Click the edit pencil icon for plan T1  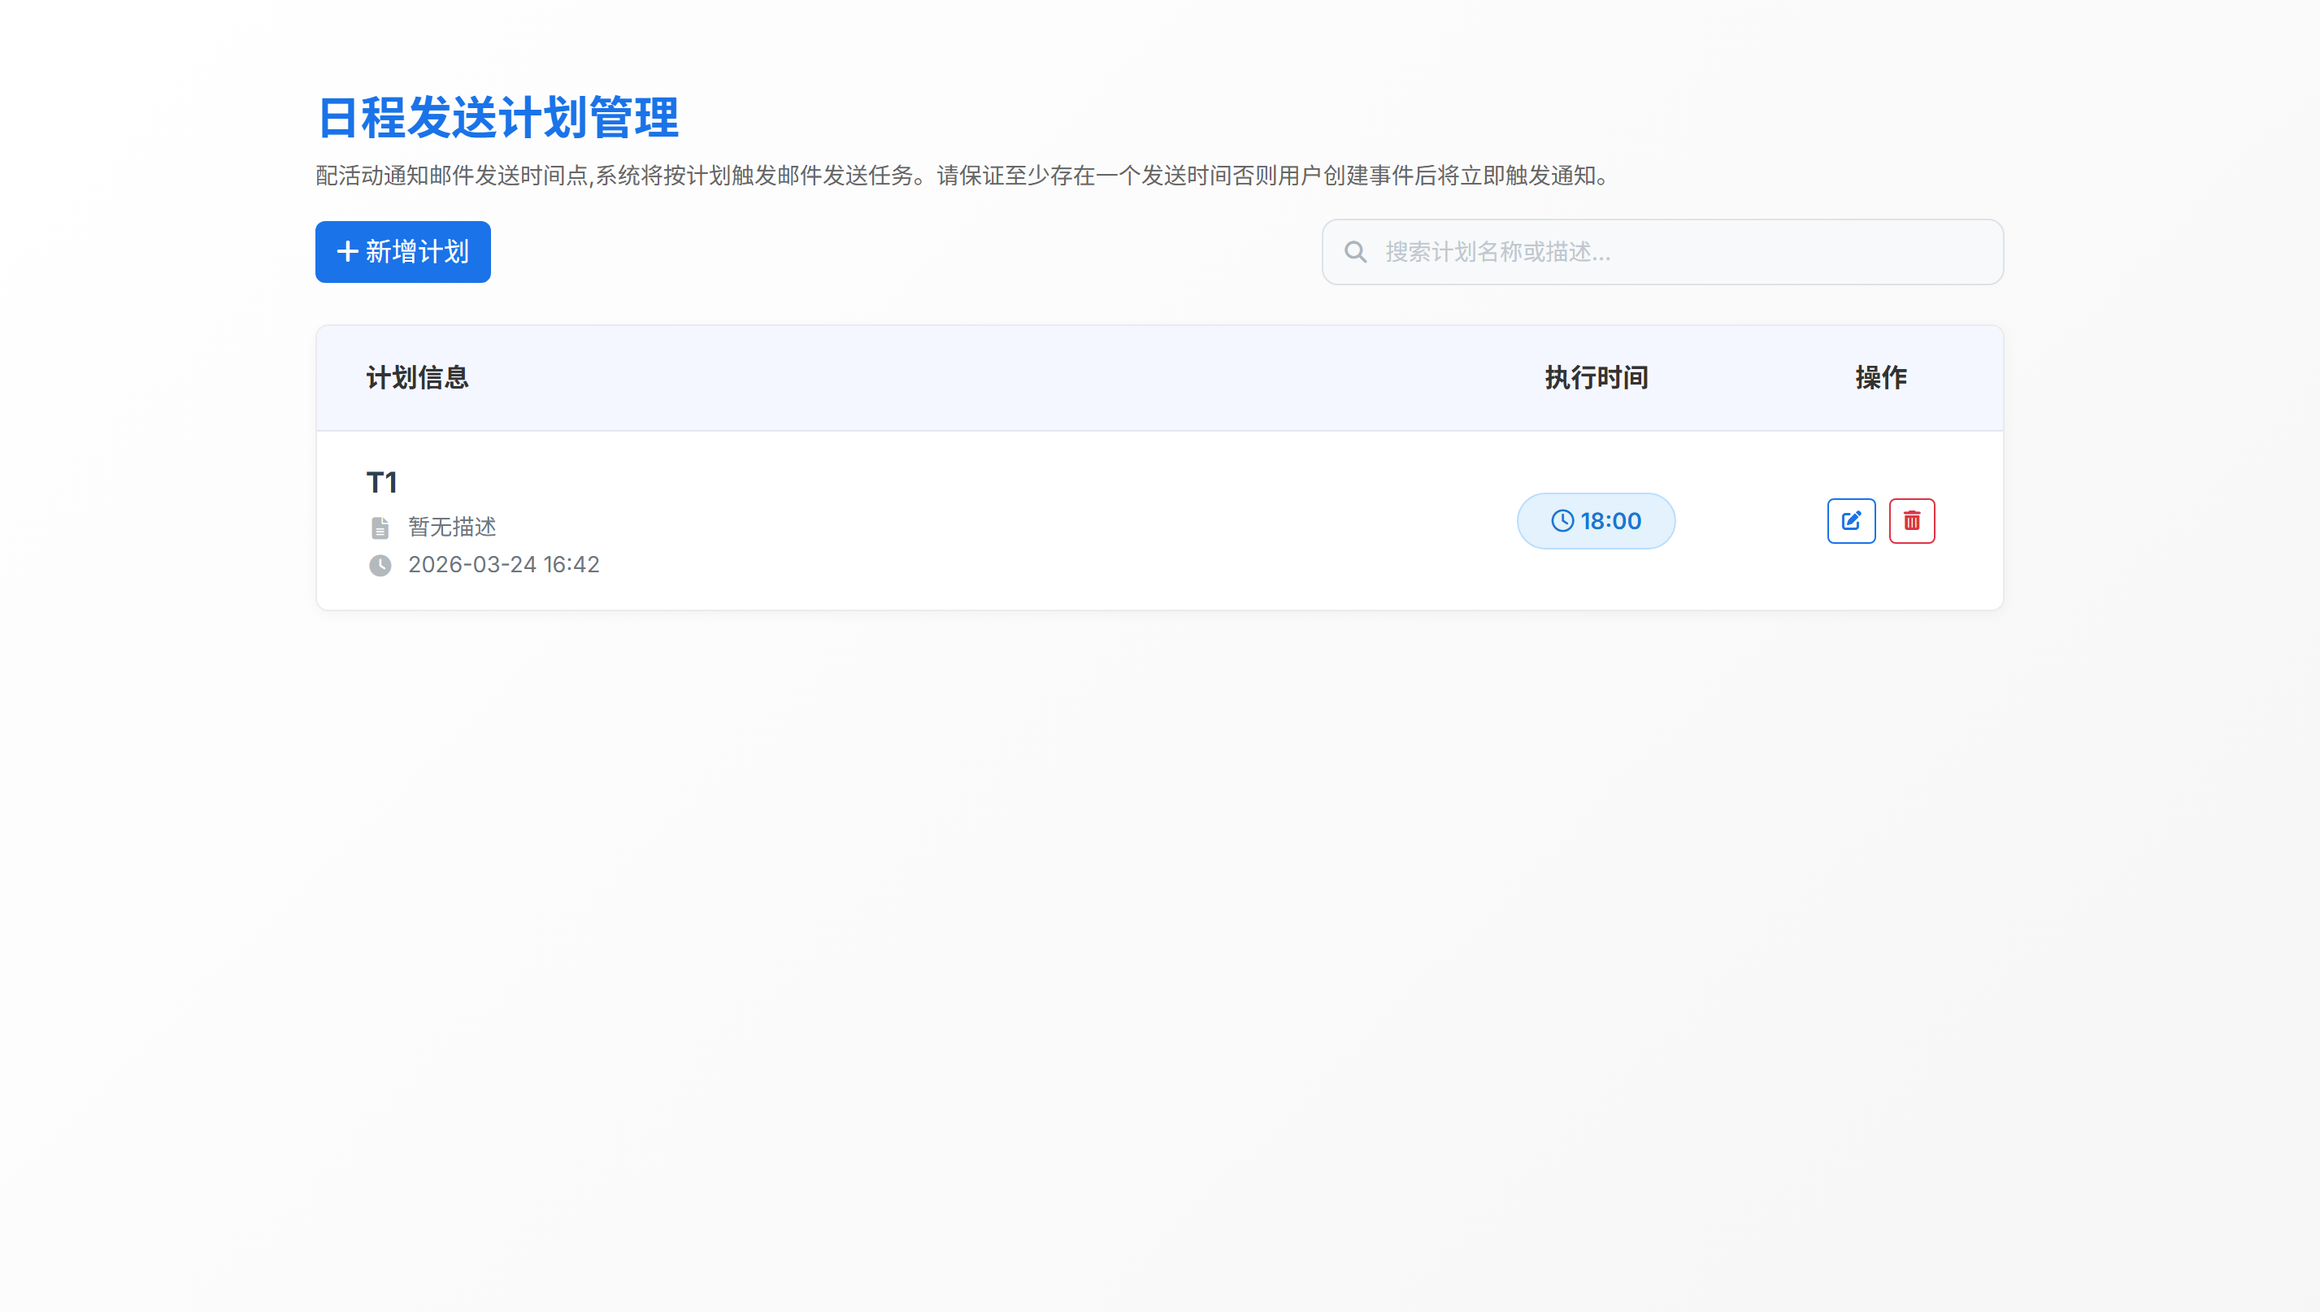1851,521
